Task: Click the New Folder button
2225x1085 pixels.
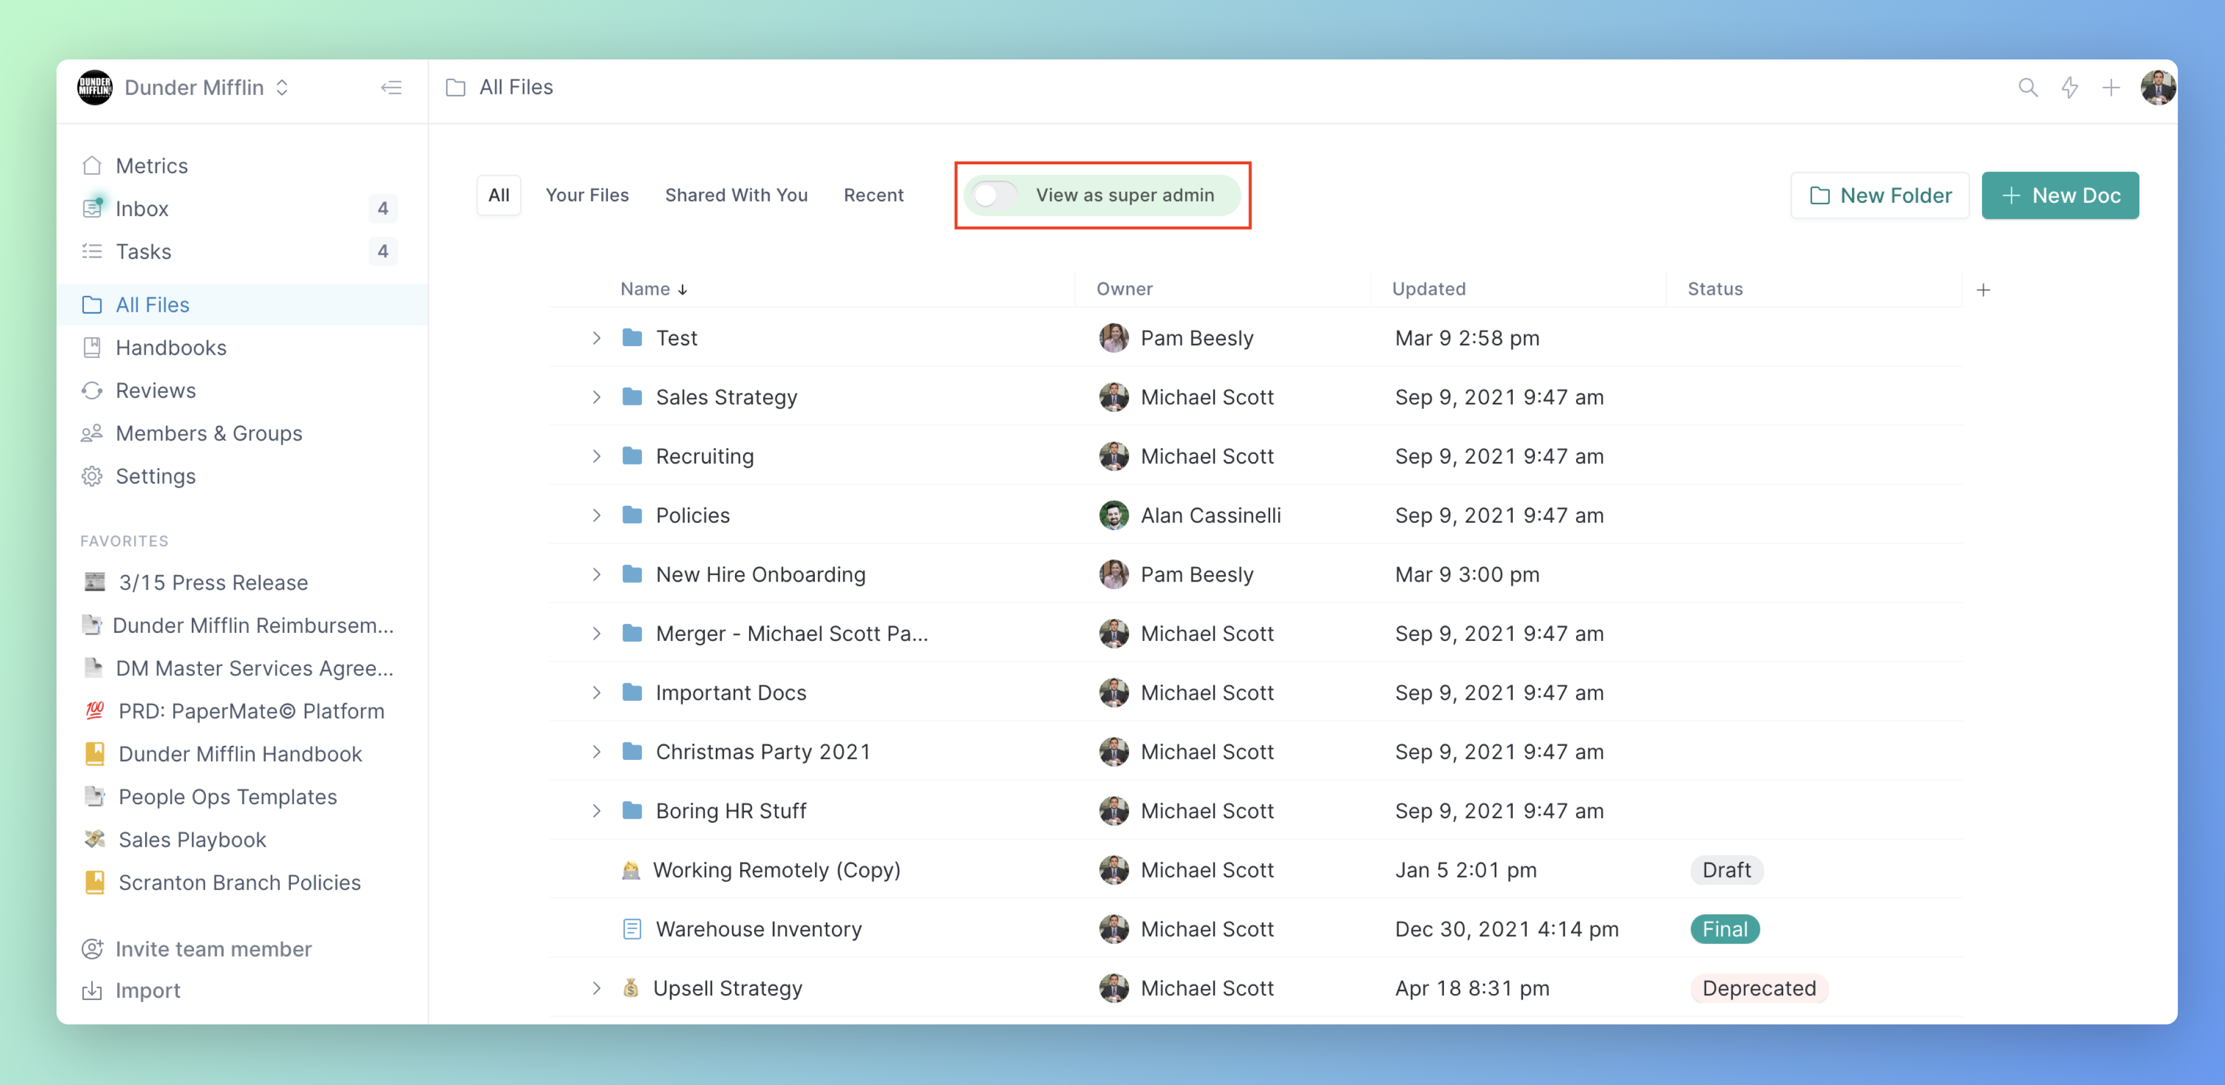Action: click(x=1879, y=195)
